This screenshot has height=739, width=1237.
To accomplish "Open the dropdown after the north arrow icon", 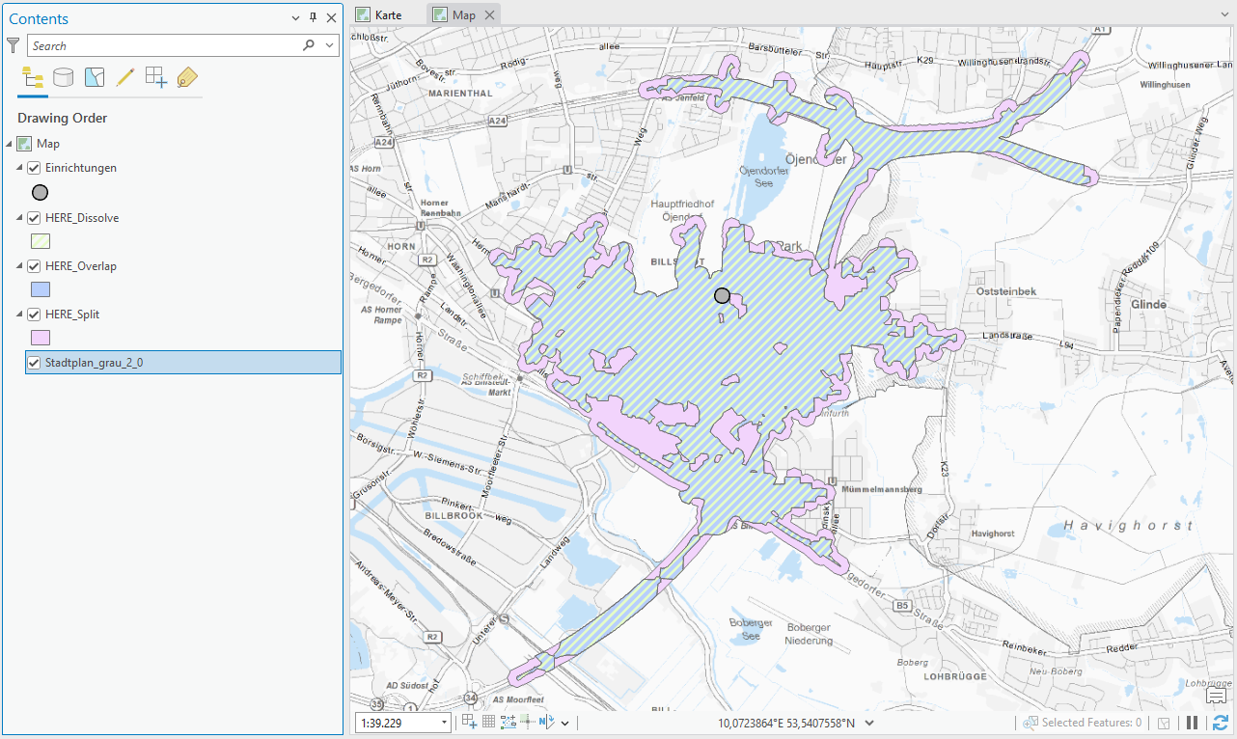I will (x=564, y=723).
